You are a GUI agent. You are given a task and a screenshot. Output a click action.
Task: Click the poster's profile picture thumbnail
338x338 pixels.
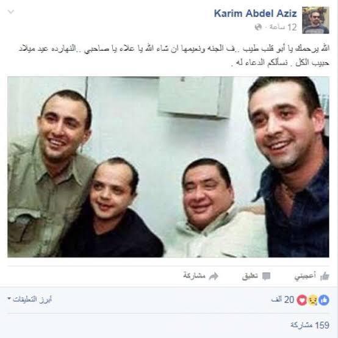pos(315,20)
